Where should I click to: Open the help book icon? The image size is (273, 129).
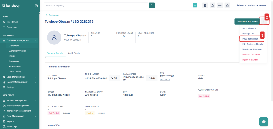click(x=205, y=5)
